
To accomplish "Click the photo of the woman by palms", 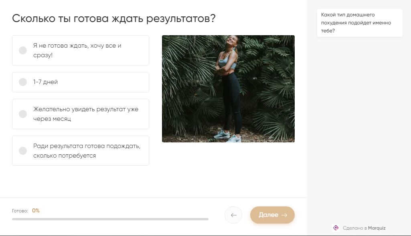I will point(228,89).
